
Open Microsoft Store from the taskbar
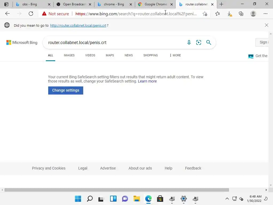[160, 199]
